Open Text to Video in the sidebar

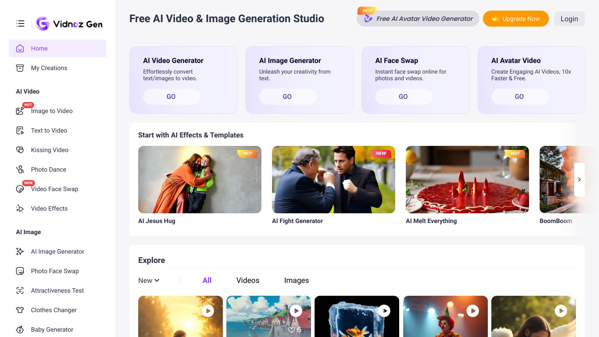(58, 130)
